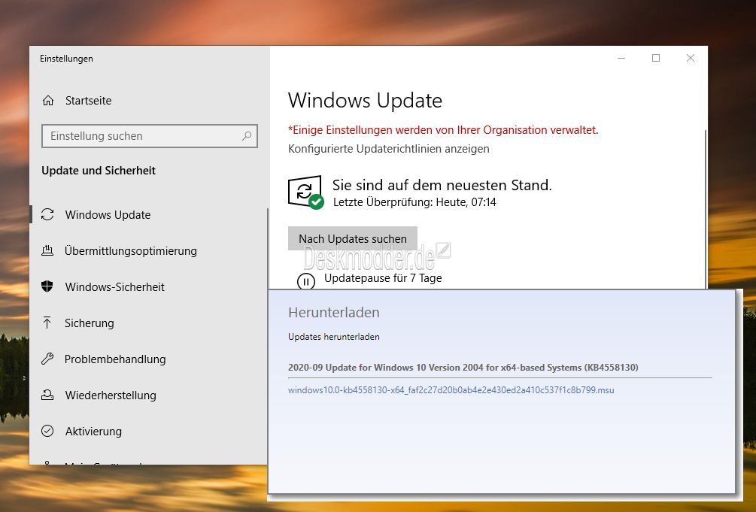
Task: Click the Wiederherstellung recovery icon
Action: (x=47, y=395)
